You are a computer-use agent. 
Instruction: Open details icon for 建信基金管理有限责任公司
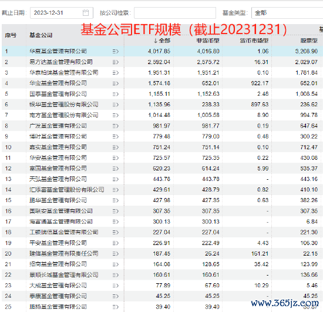116,254
